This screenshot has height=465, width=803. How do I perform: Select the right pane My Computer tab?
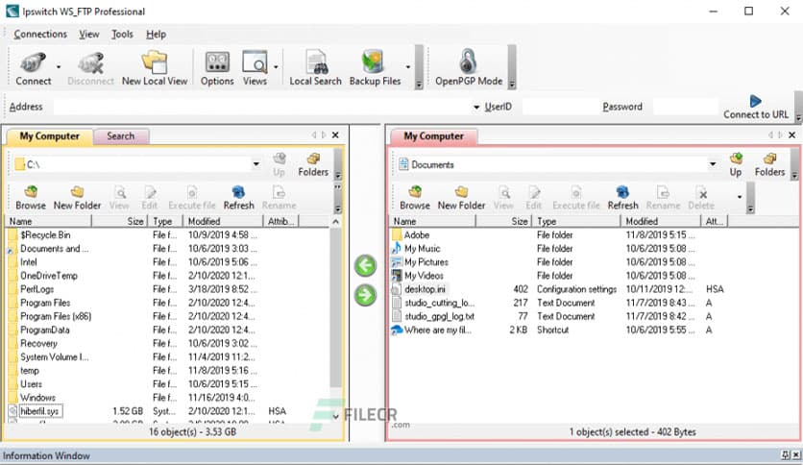(x=433, y=136)
